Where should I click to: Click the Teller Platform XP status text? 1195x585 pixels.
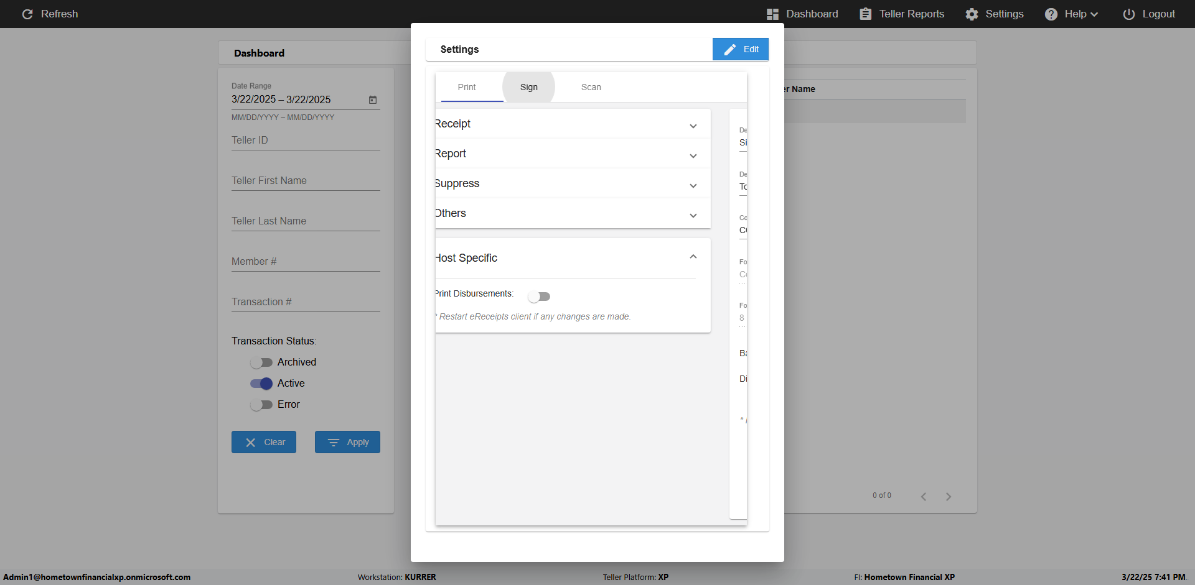(635, 577)
